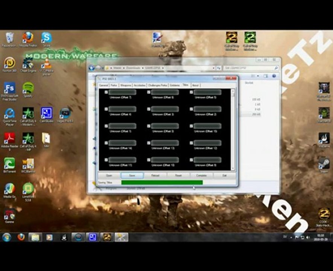Screen dimensions: 333x271
Task: Open recent pages arrow beside forward button
Action: (x=103, y=68)
